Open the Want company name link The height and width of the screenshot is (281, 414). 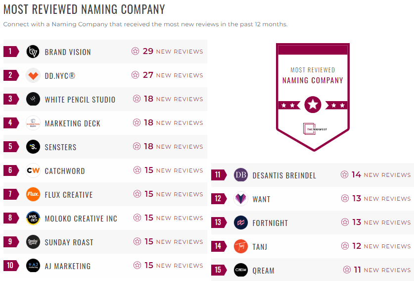[261, 199]
